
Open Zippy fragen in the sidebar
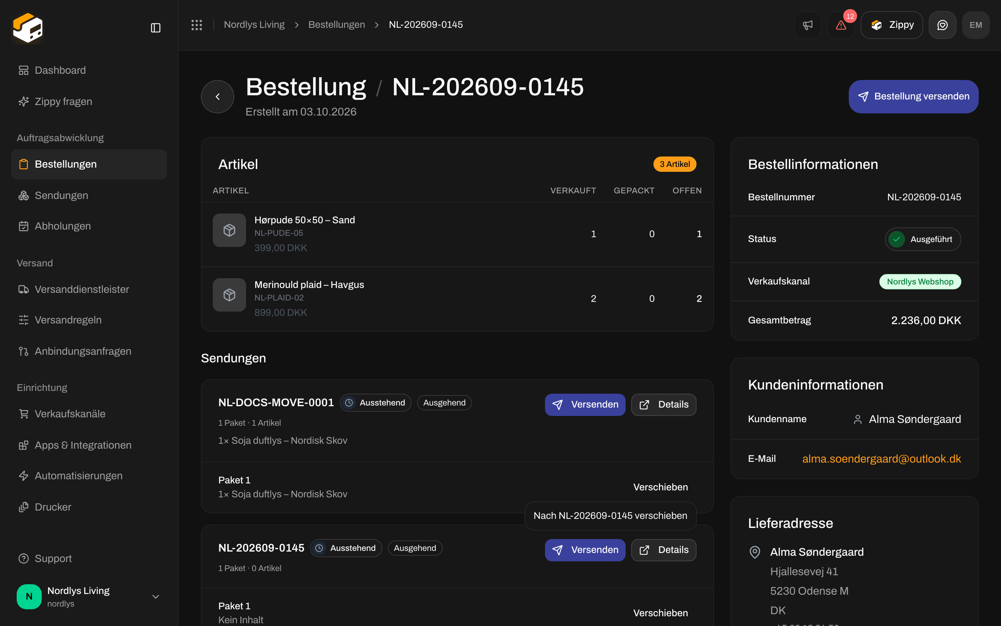click(89, 102)
